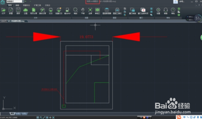Expand the mode dropdown in title bar
This screenshot has height=119, width=202.
tap(23, 1)
